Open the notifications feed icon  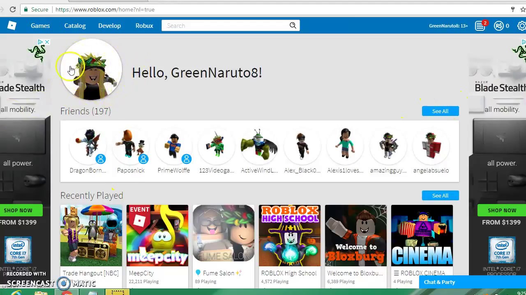(480, 25)
